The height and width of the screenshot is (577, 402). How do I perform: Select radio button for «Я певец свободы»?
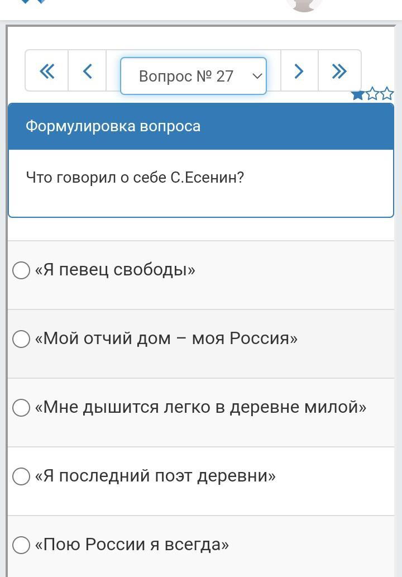[21, 270]
